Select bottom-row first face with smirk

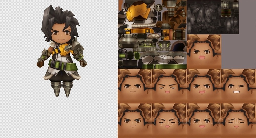[135, 121]
